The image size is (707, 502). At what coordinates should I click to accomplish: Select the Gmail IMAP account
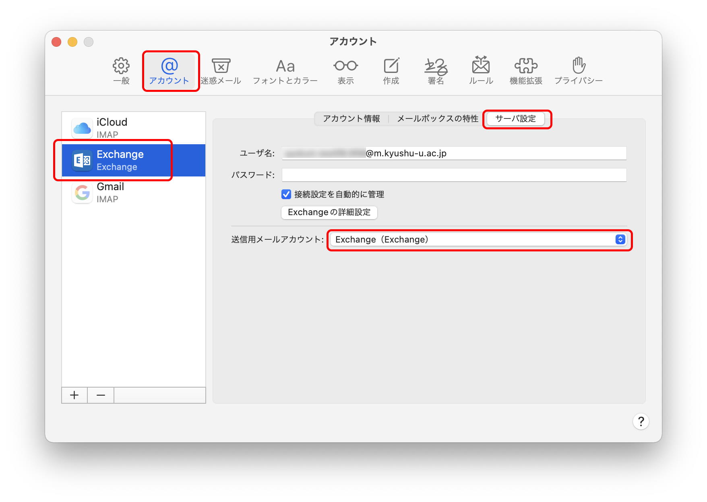[x=133, y=193]
